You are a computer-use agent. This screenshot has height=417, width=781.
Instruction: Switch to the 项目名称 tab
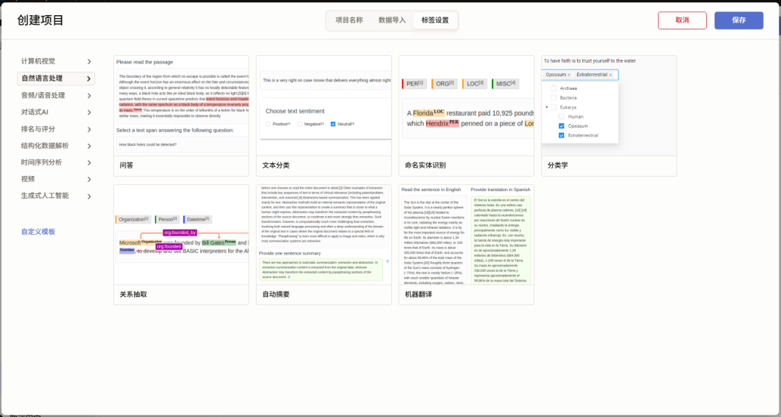click(349, 20)
